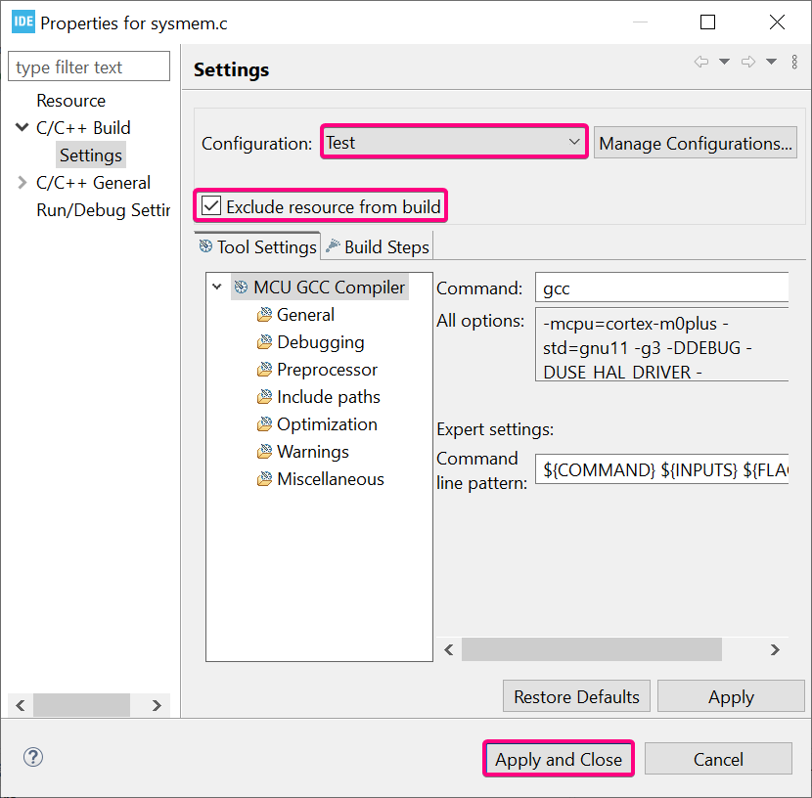
Task: Open the view menu kebab icon
Action: (794, 62)
